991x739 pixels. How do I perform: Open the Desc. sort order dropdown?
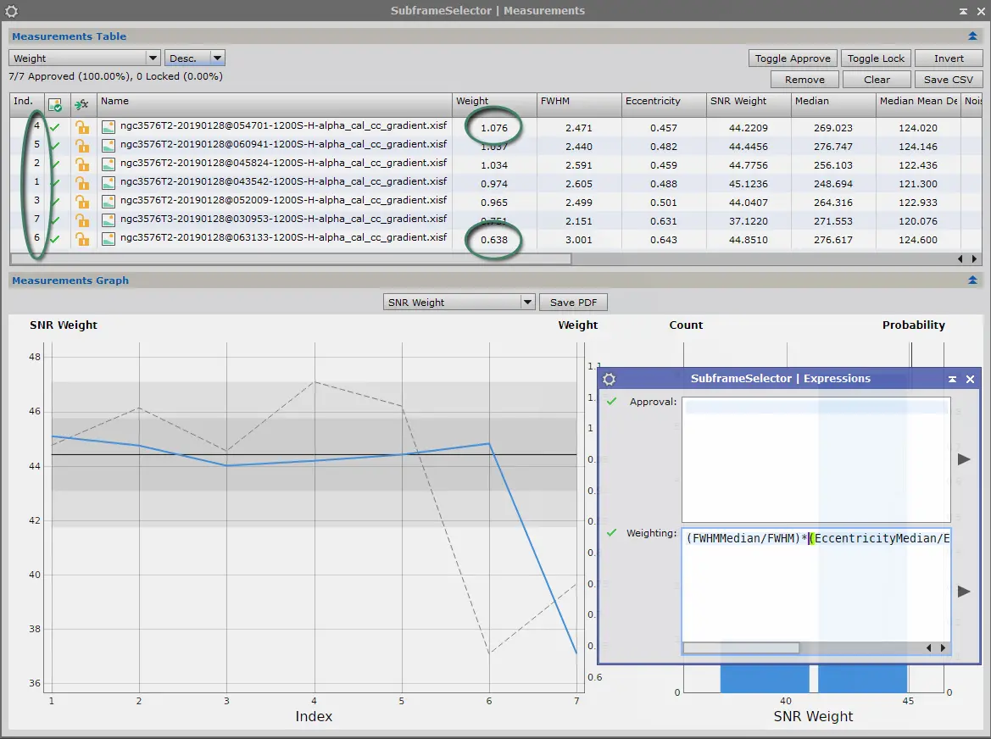[x=195, y=58]
